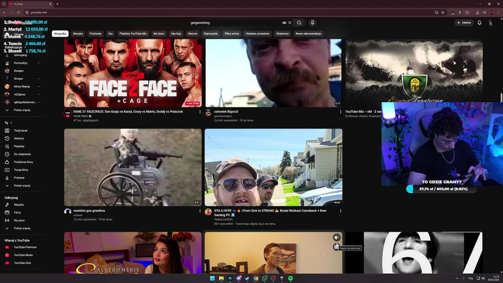Open Polubione filmy in the sidebar
The height and width of the screenshot is (283, 503).
23,162
